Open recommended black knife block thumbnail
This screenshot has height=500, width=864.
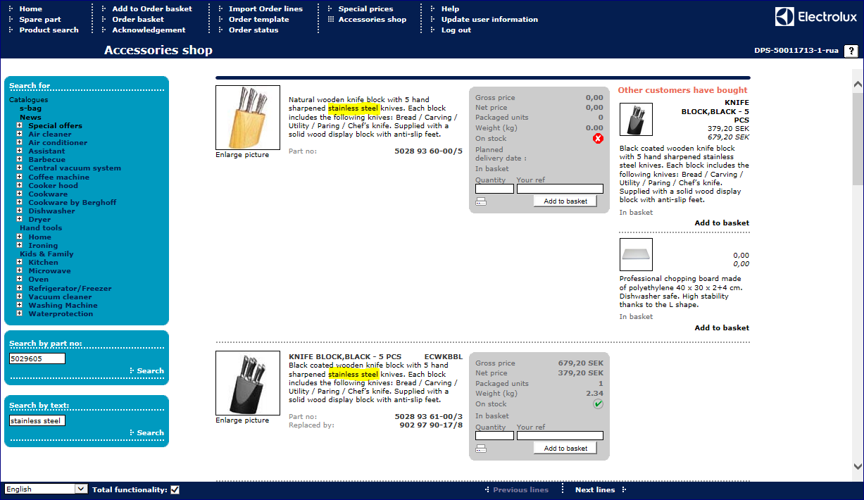click(636, 119)
